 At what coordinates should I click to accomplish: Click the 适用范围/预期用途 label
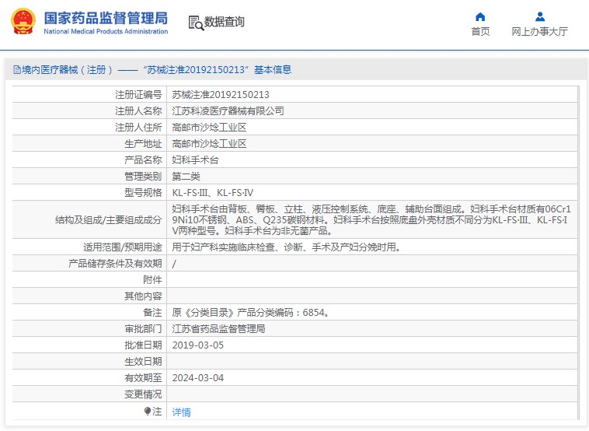click(x=123, y=247)
